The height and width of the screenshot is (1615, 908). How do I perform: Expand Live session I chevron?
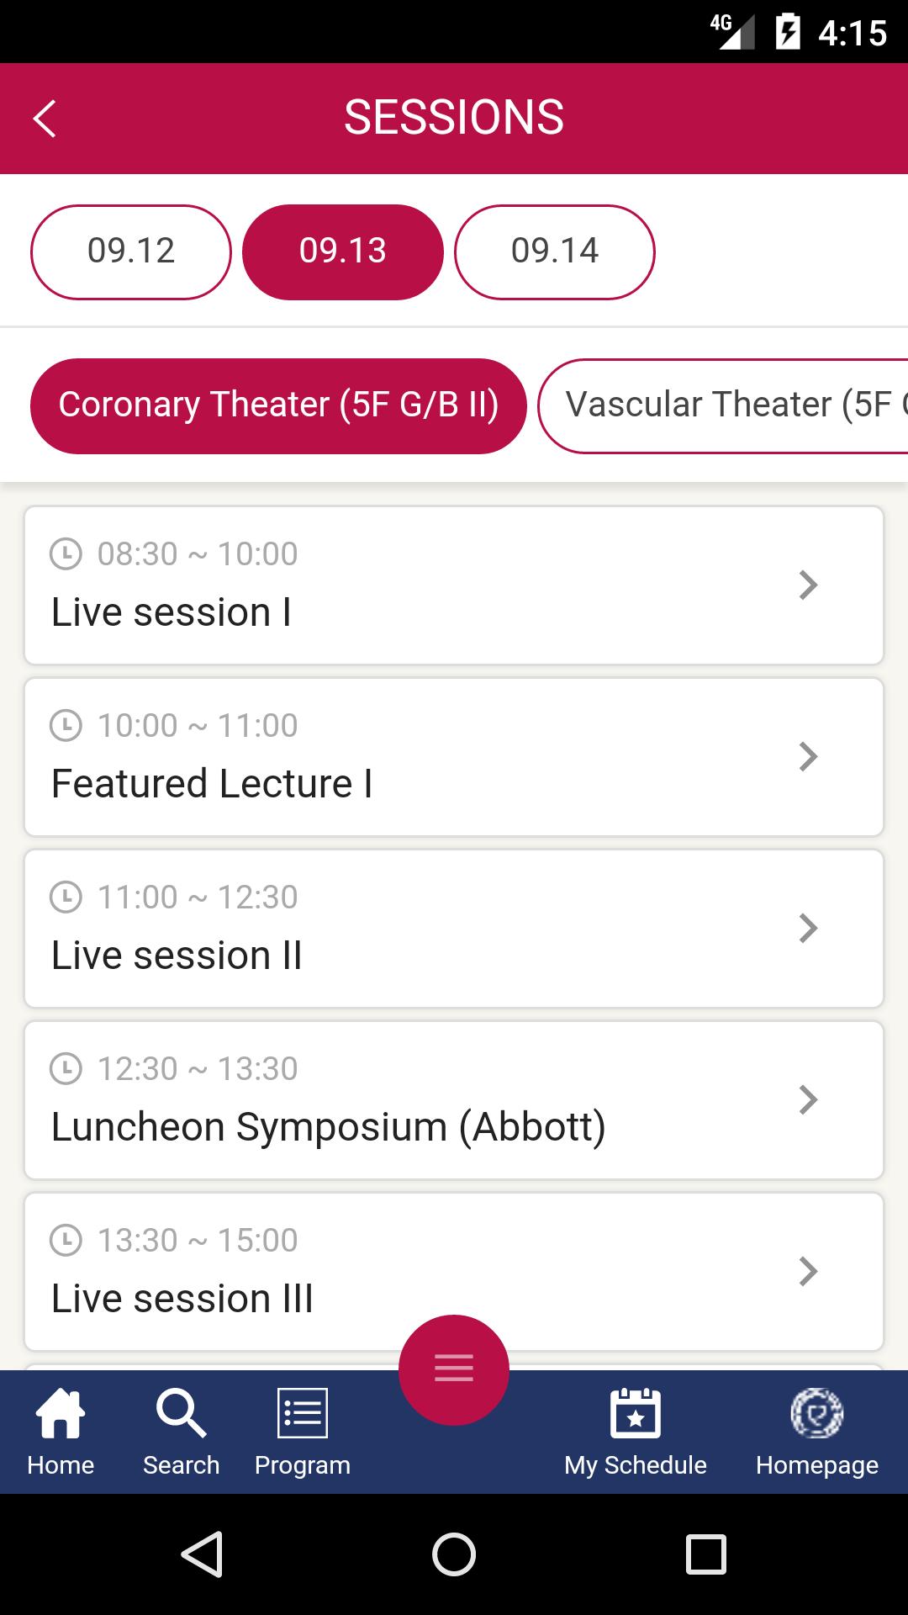tap(808, 585)
